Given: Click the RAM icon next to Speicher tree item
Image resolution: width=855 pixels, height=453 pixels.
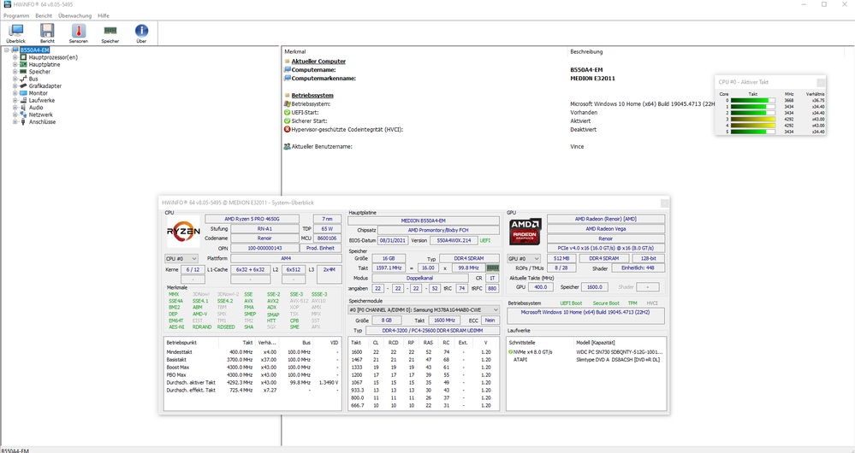Looking at the screenshot, I should point(23,71).
